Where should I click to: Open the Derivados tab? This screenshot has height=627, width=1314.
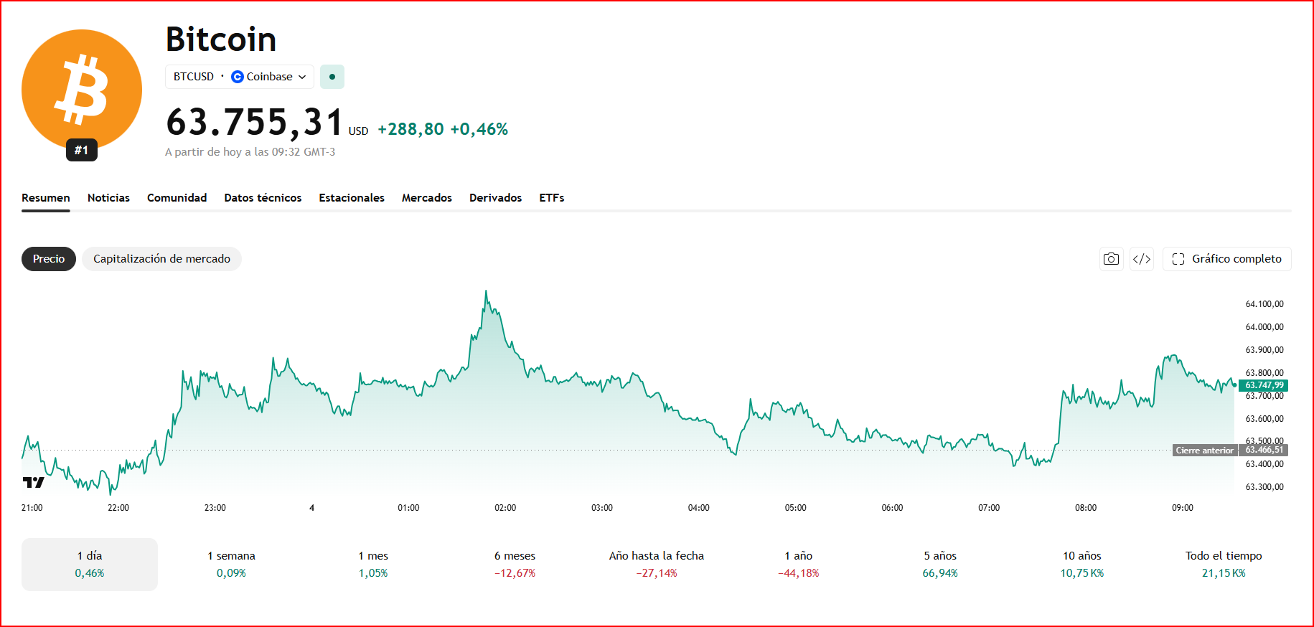coord(495,198)
